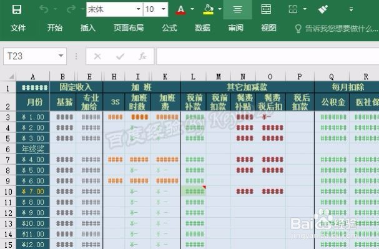Screen dimensions: 379x249
Task: Click the Undo arrow icon
Action: pyautogui.click(x=44, y=9)
